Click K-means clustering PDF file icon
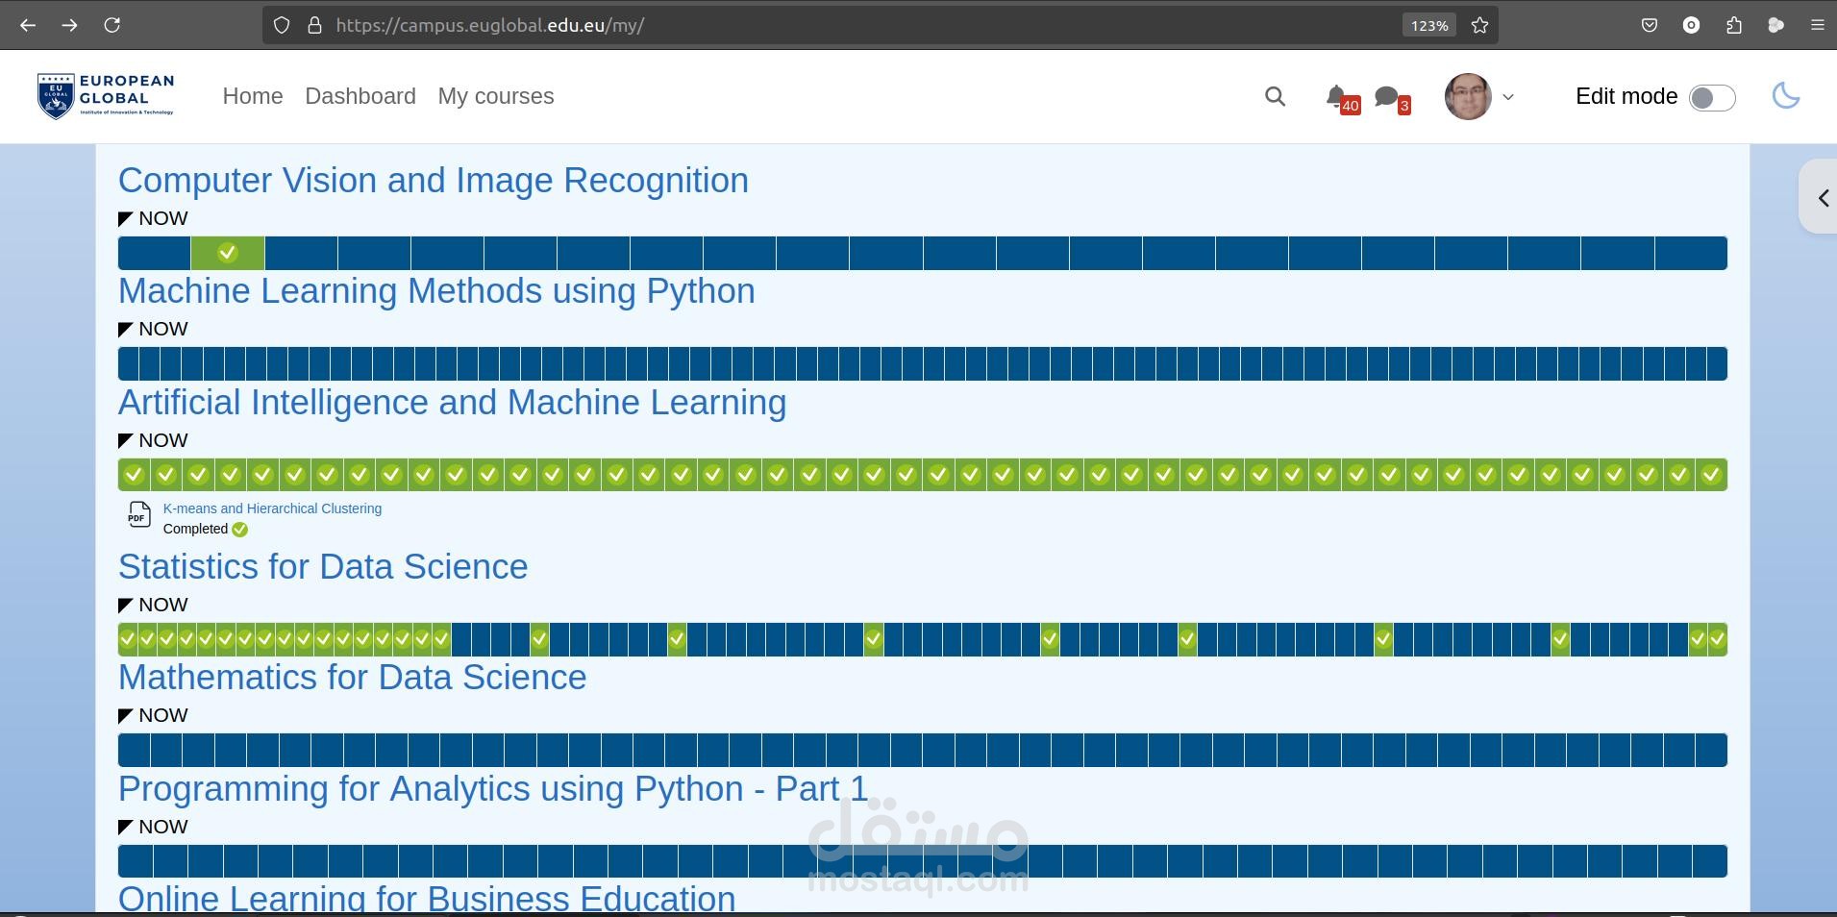 click(138, 515)
